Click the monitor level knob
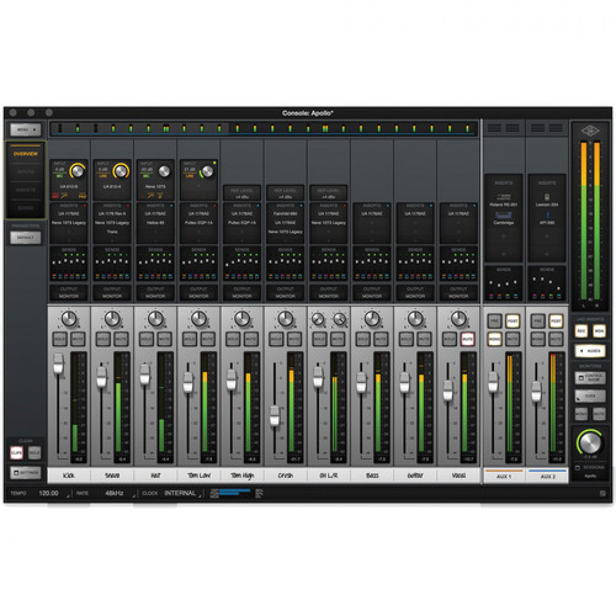The height and width of the screenshot is (616, 616). 590,443
